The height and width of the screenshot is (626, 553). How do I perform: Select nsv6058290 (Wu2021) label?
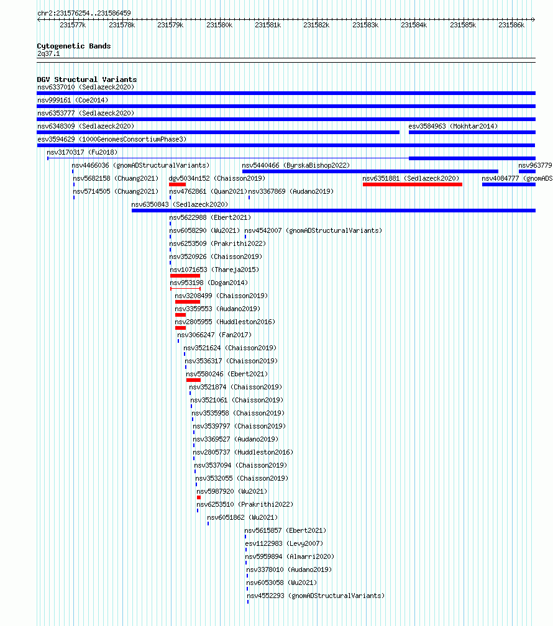204,231
